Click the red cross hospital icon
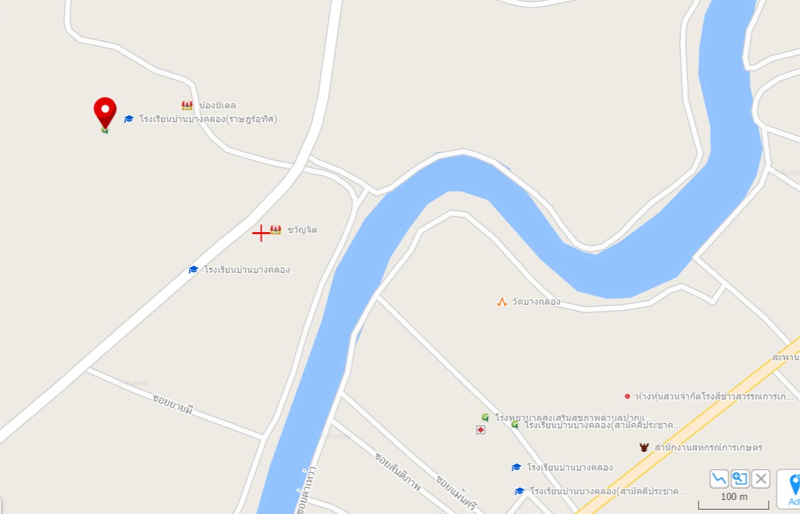Viewport: 800px width, 514px height. click(x=480, y=430)
